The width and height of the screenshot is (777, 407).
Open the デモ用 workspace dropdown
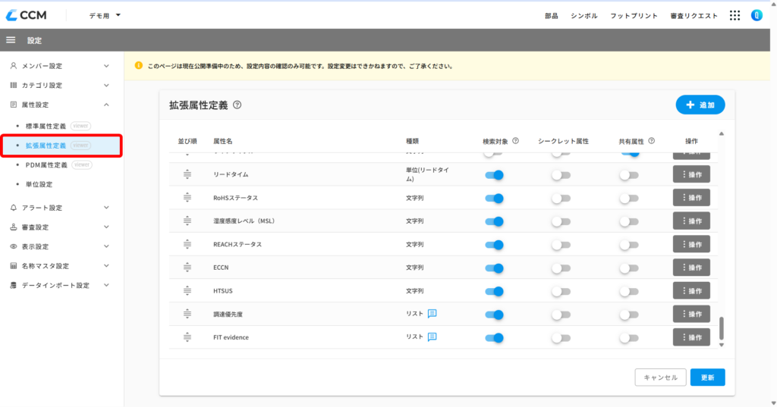pos(105,15)
